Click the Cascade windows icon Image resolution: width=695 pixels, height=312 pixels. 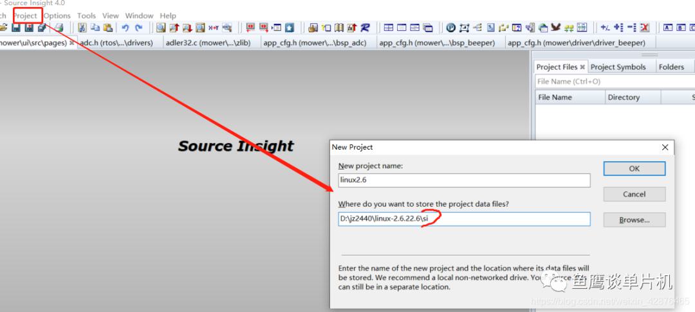tap(428, 28)
